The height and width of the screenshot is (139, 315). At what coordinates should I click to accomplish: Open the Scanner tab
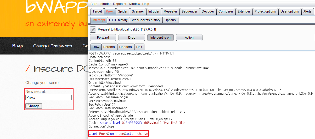[x=138, y=11]
